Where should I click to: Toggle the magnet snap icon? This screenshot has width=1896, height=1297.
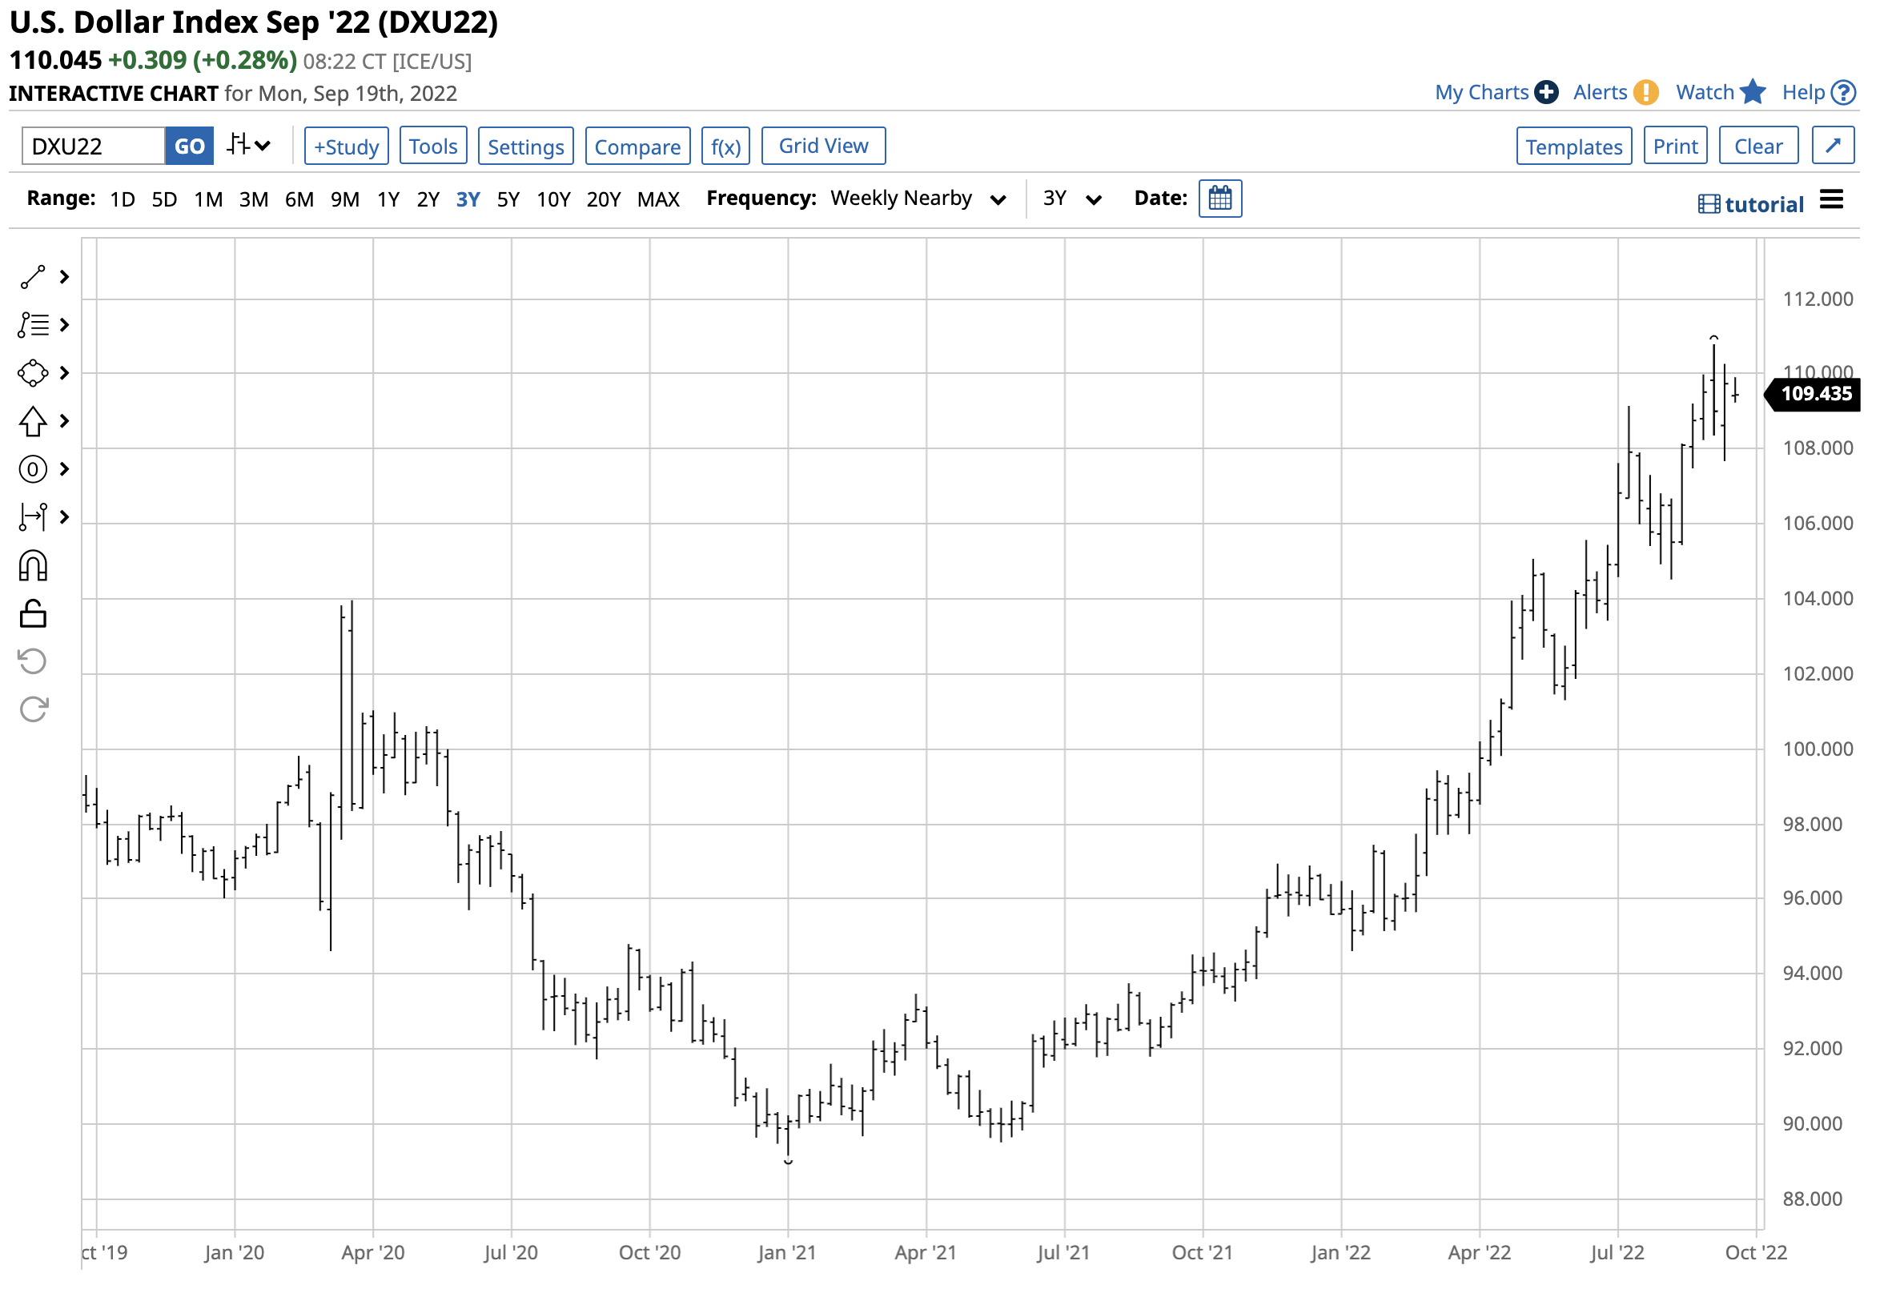(x=33, y=567)
